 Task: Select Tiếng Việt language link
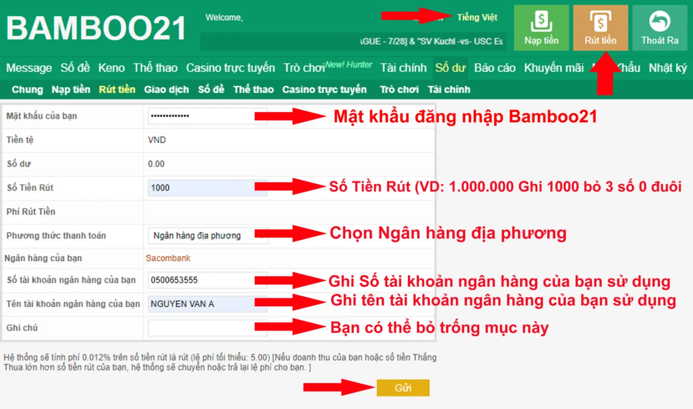(477, 18)
